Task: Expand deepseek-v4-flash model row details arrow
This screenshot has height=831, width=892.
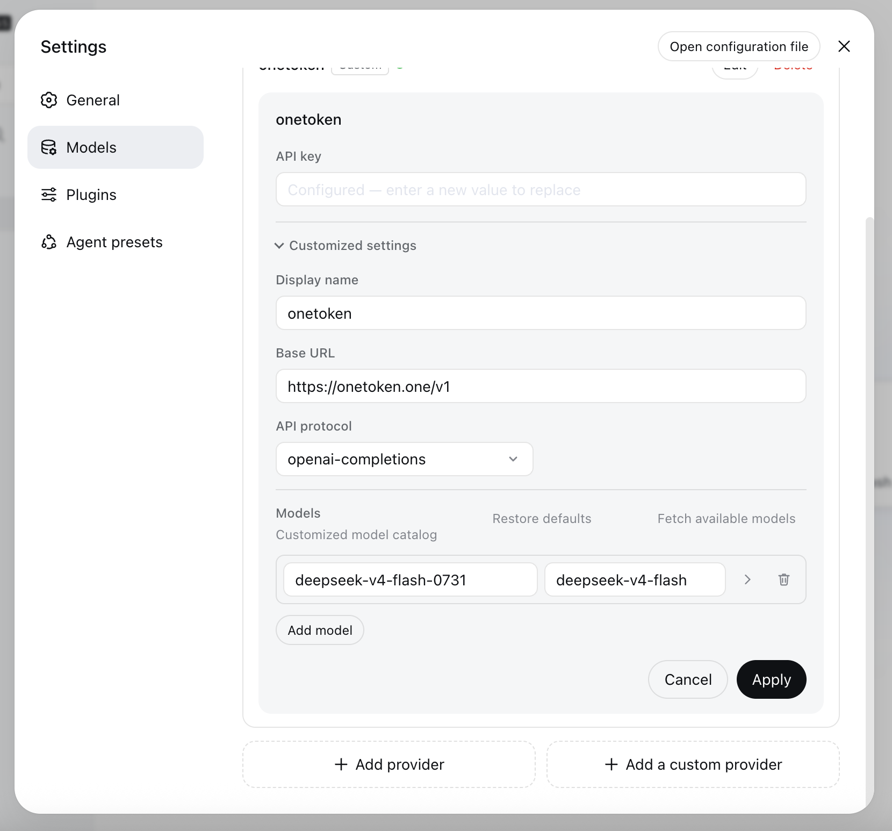Action: [x=747, y=579]
